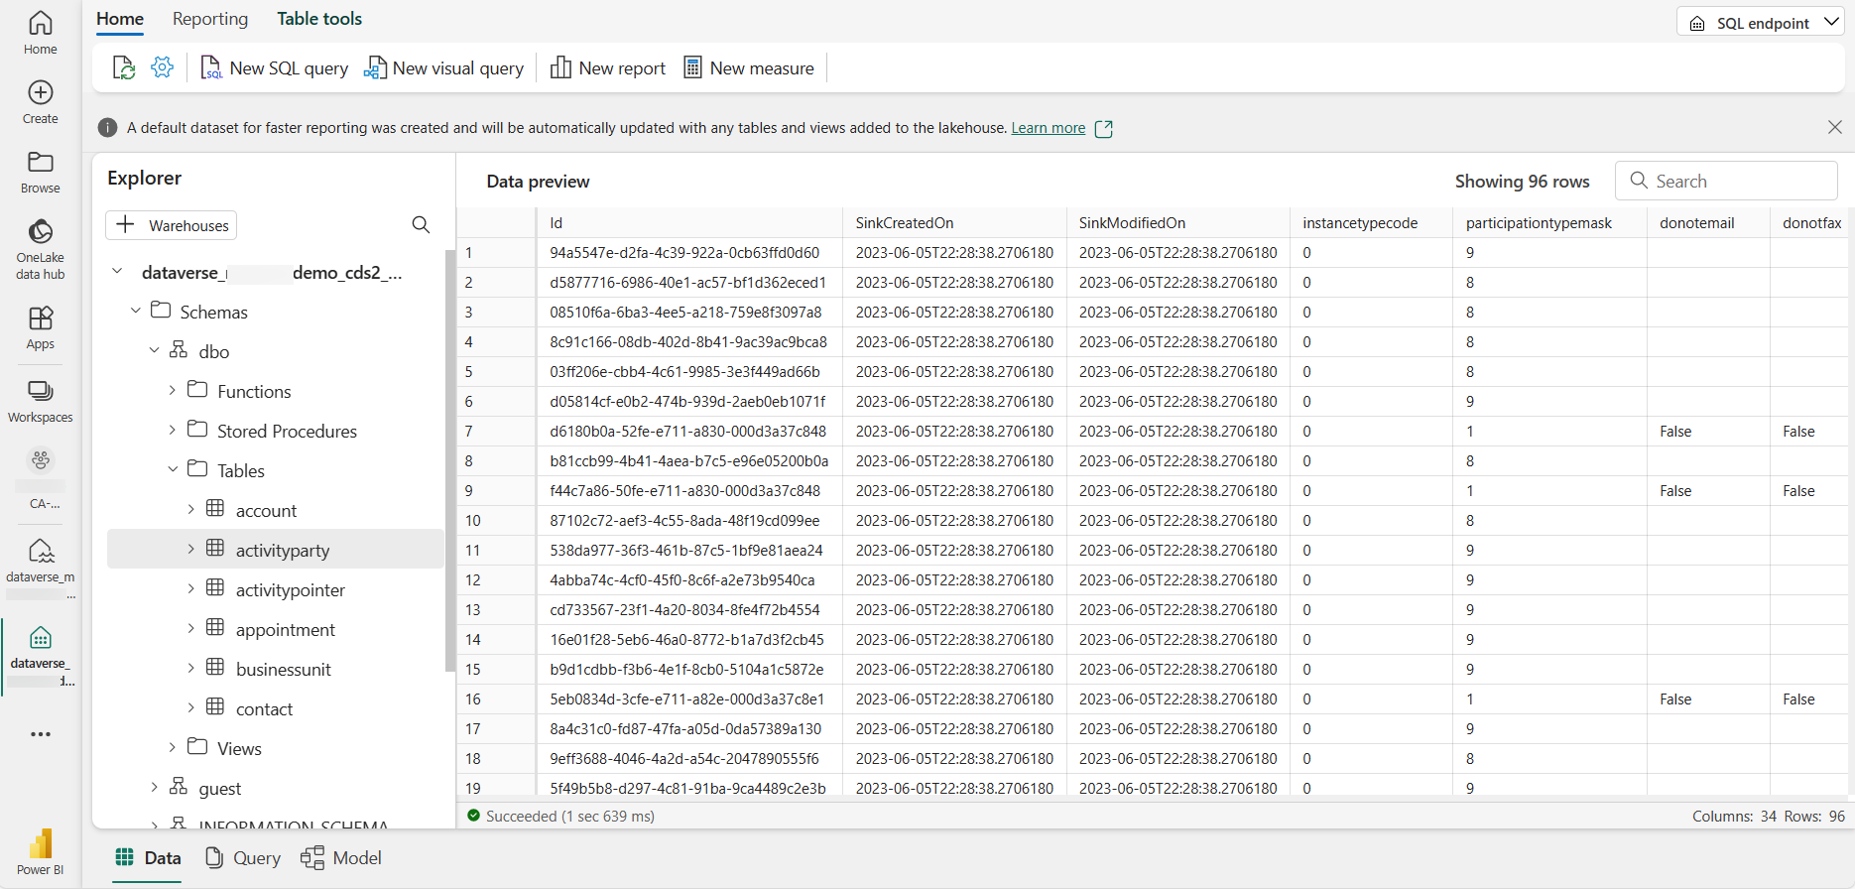Click the donotemail column header
The width and height of the screenshot is (1855, 889).
(x=1708, y=222)
